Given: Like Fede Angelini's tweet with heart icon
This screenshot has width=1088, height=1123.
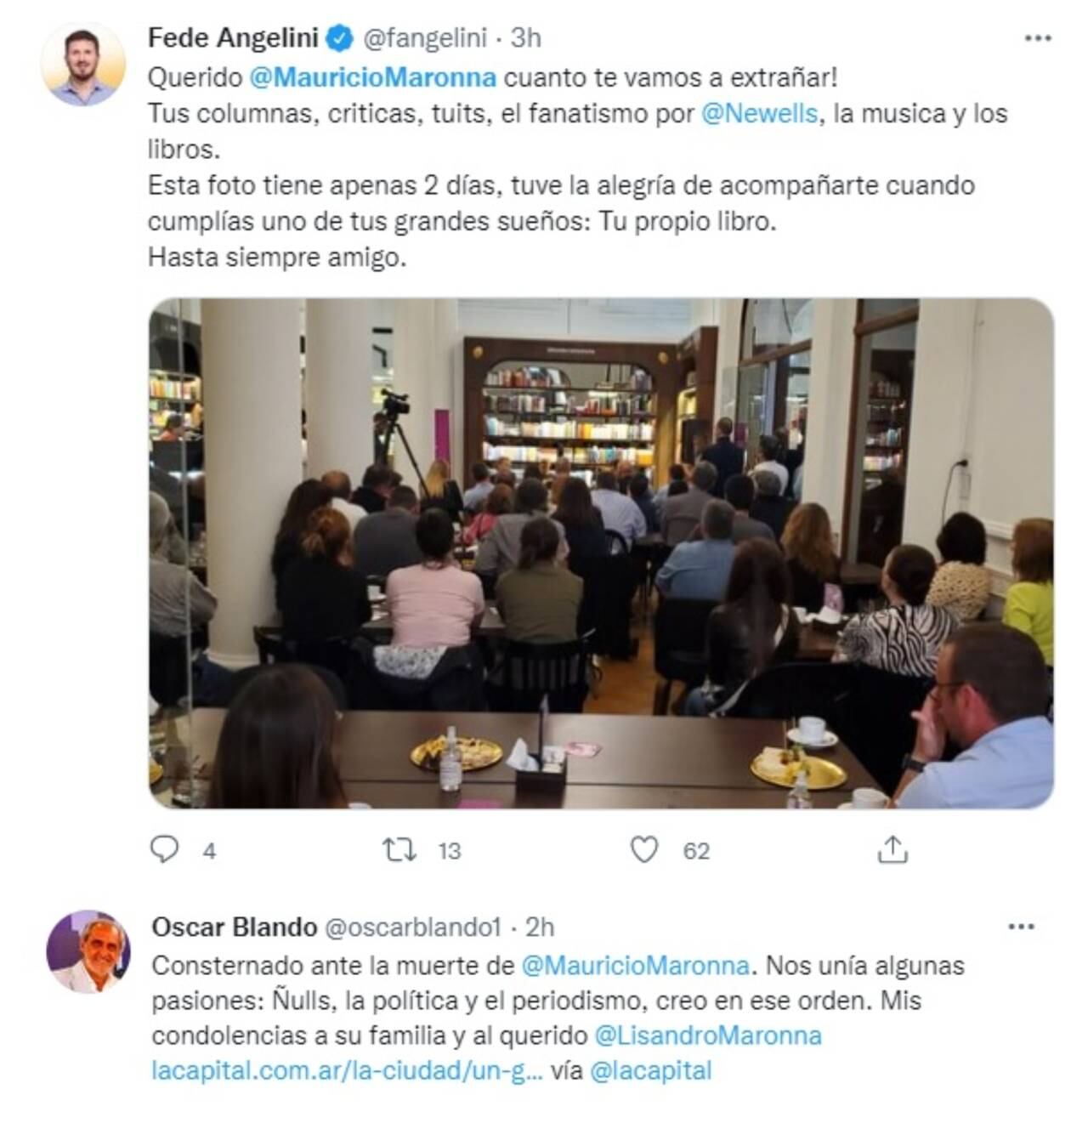Looking at the screenshot, I should point(644,849).
